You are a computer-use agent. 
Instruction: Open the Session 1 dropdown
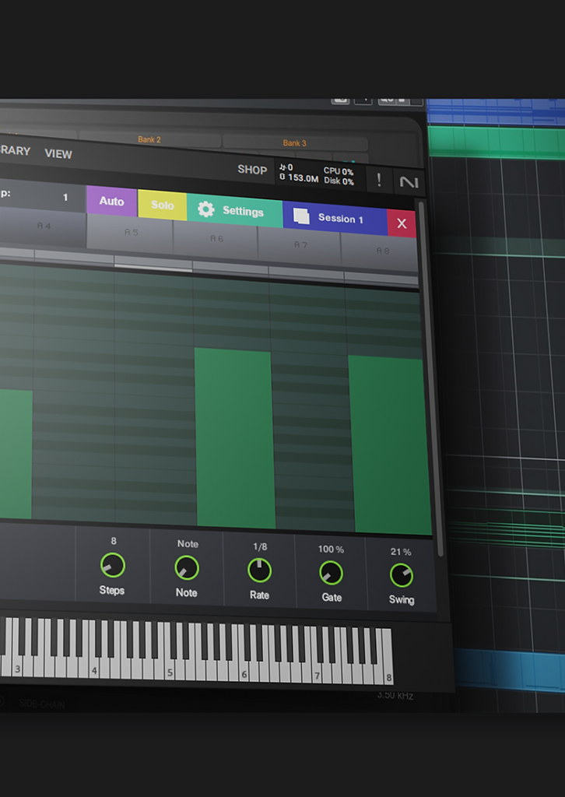click(x=340, y=219)
